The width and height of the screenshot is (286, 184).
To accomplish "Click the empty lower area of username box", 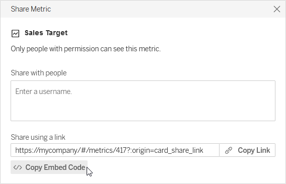I will pos(143,111).
